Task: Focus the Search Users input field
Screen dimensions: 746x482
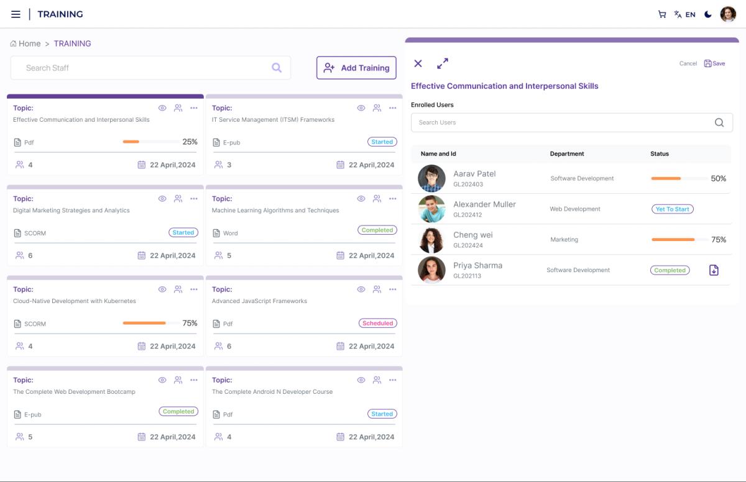Action: point(563,122)
